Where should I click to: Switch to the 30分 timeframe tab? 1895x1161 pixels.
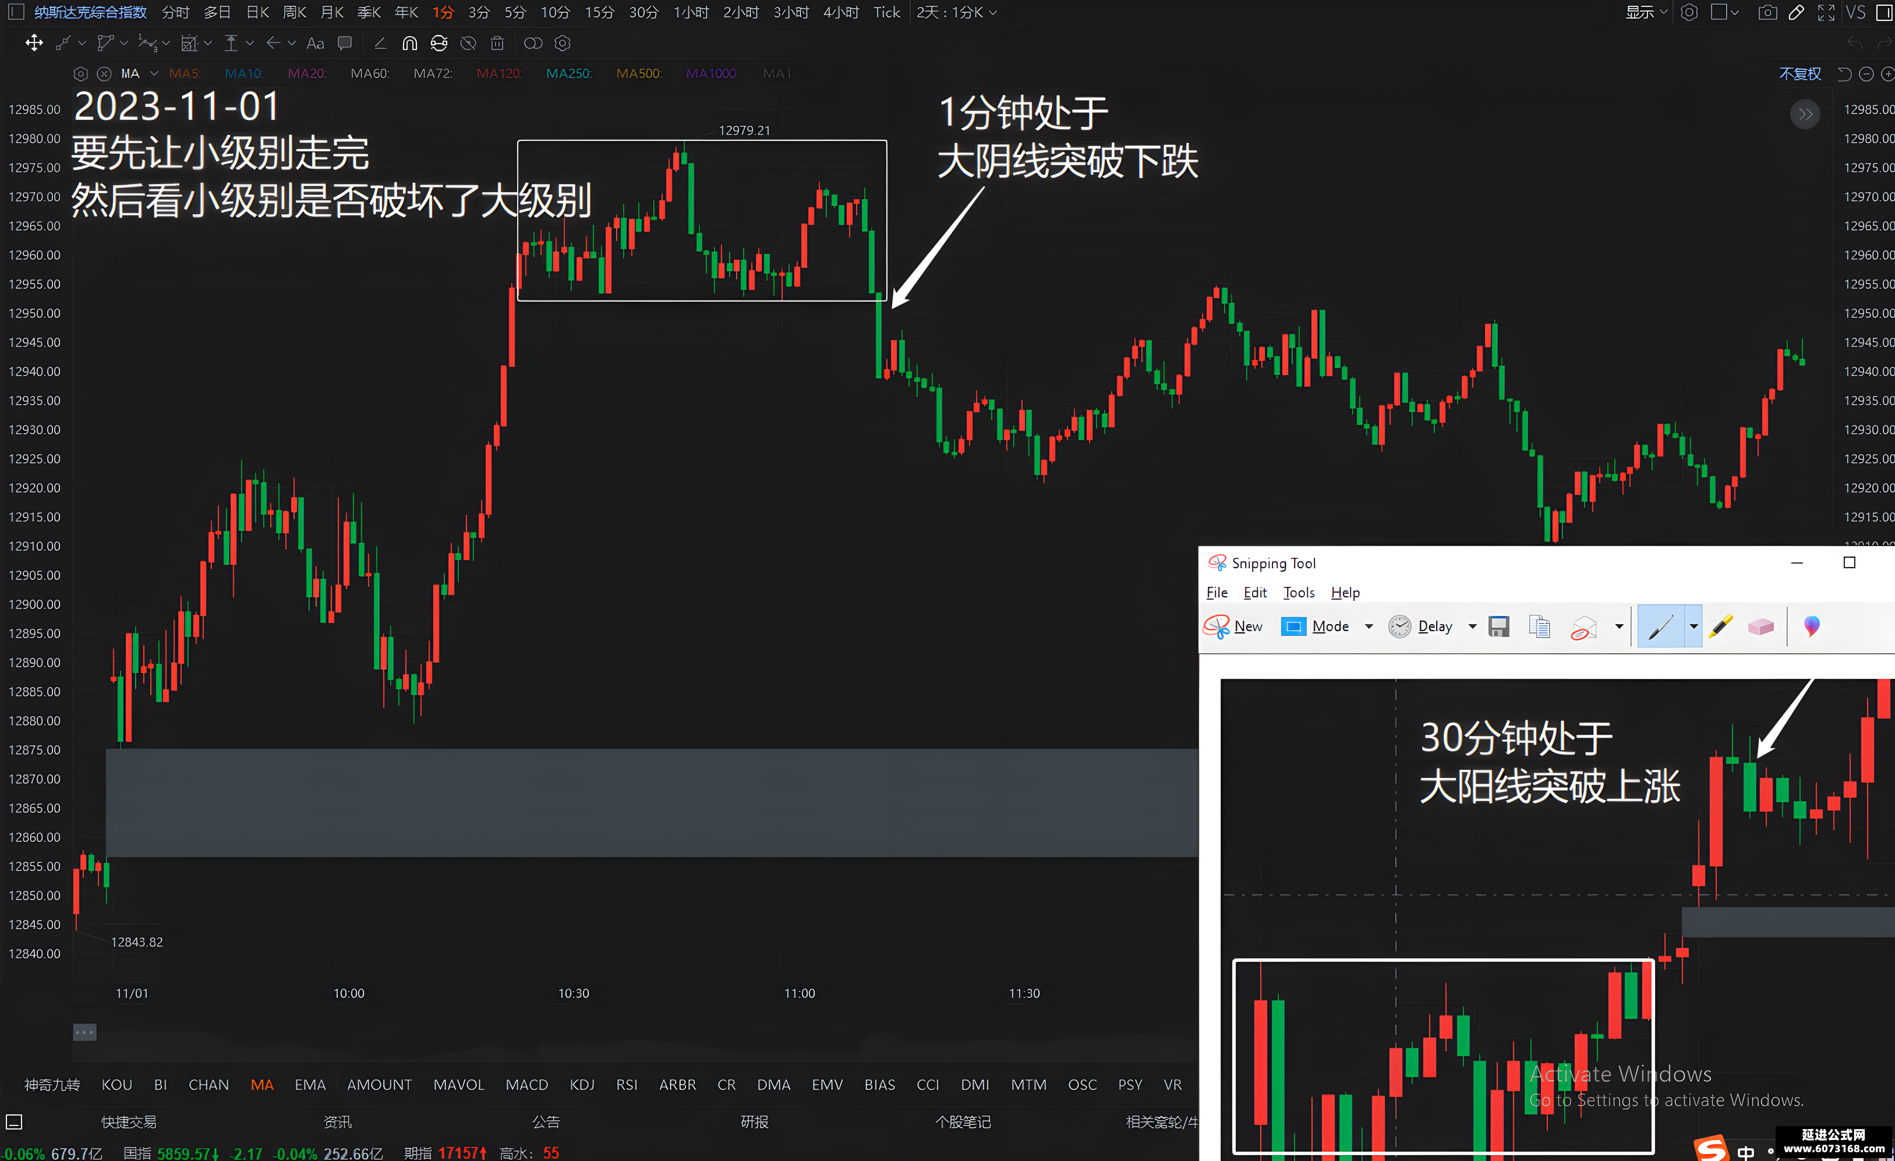click(644, 12)
